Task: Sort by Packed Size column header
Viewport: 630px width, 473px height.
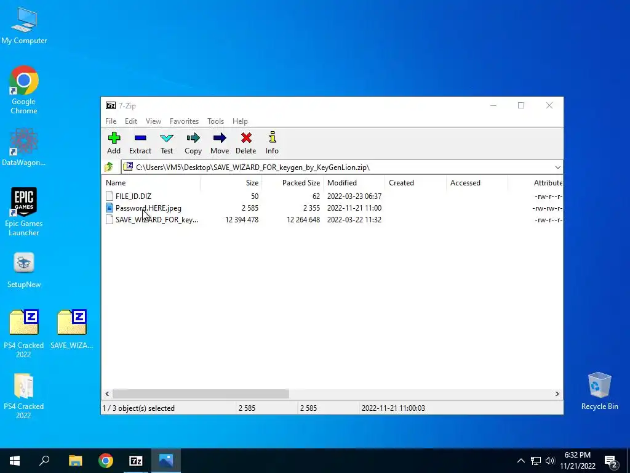Action: [292, 182]
